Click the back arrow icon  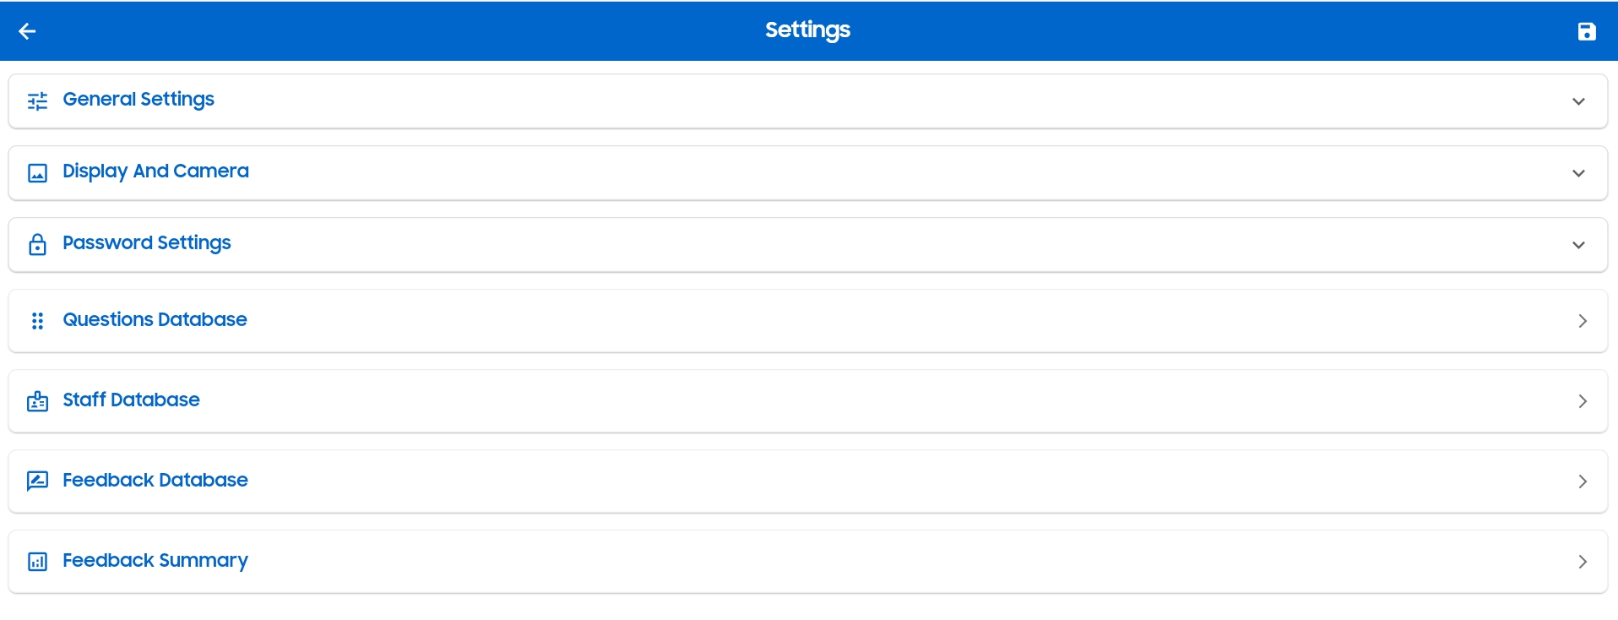coord(27,31)
